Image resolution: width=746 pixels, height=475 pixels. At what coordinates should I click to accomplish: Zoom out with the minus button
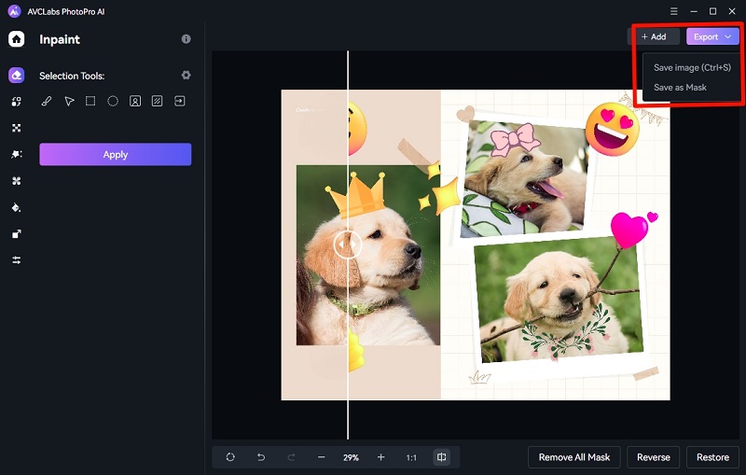pyautogui.click(x=322, y=457)
